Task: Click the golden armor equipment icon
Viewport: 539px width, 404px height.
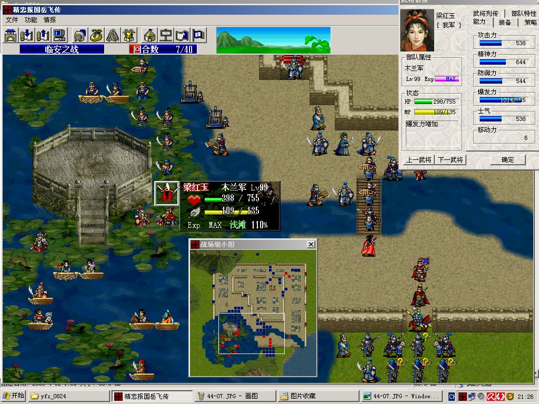Action: [129, 35]
